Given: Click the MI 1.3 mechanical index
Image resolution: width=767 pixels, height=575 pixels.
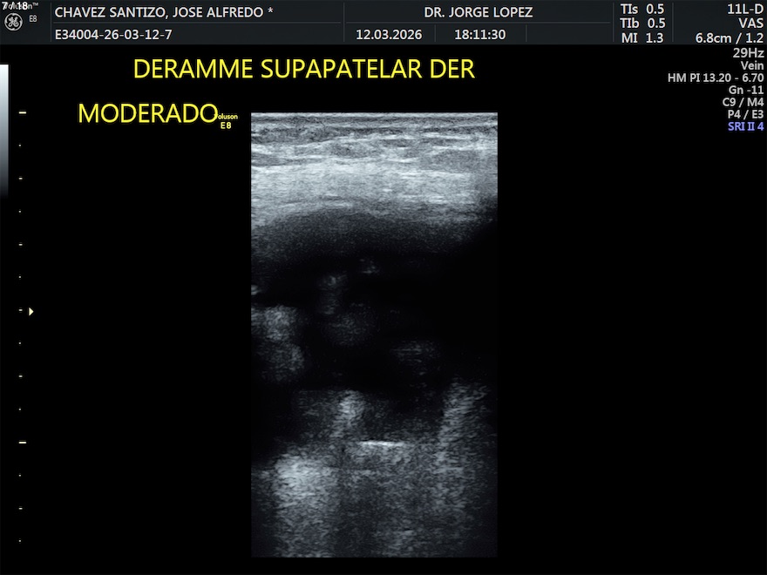Looking at the screenshot, I should 641,37.
